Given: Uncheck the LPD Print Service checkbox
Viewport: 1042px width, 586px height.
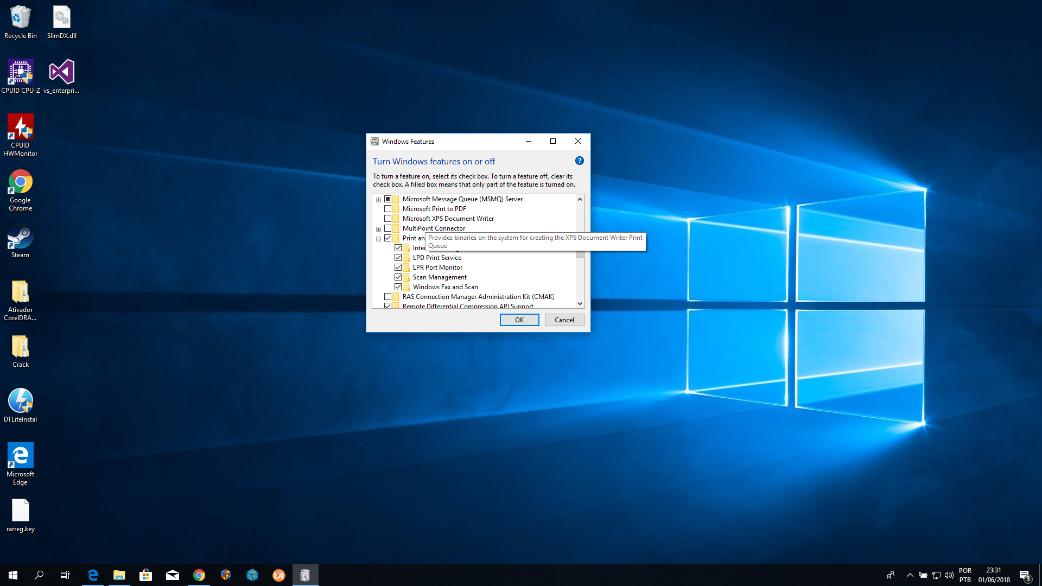Looking at the screenshot, I should [398, 258].
